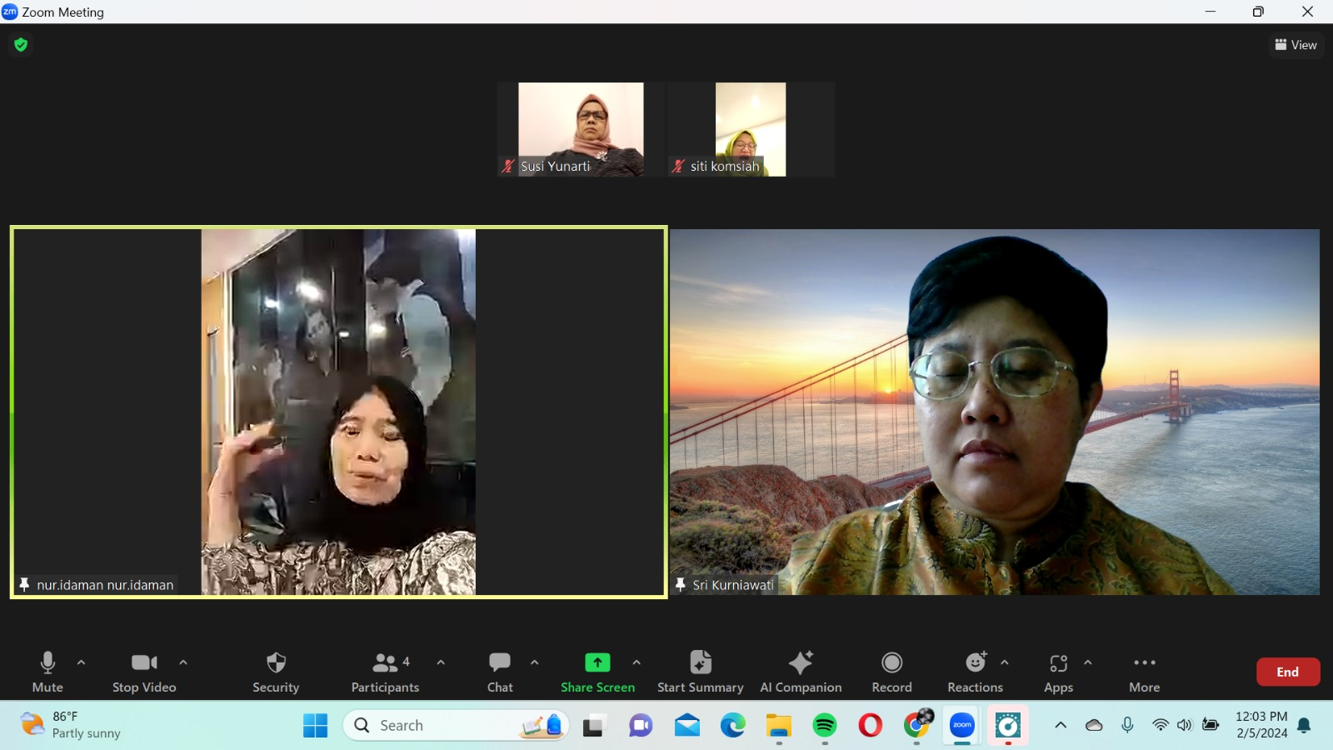Launch Microsoft Edge from the taskbar
Screen dimensions: 1333x750
[733, 726]
